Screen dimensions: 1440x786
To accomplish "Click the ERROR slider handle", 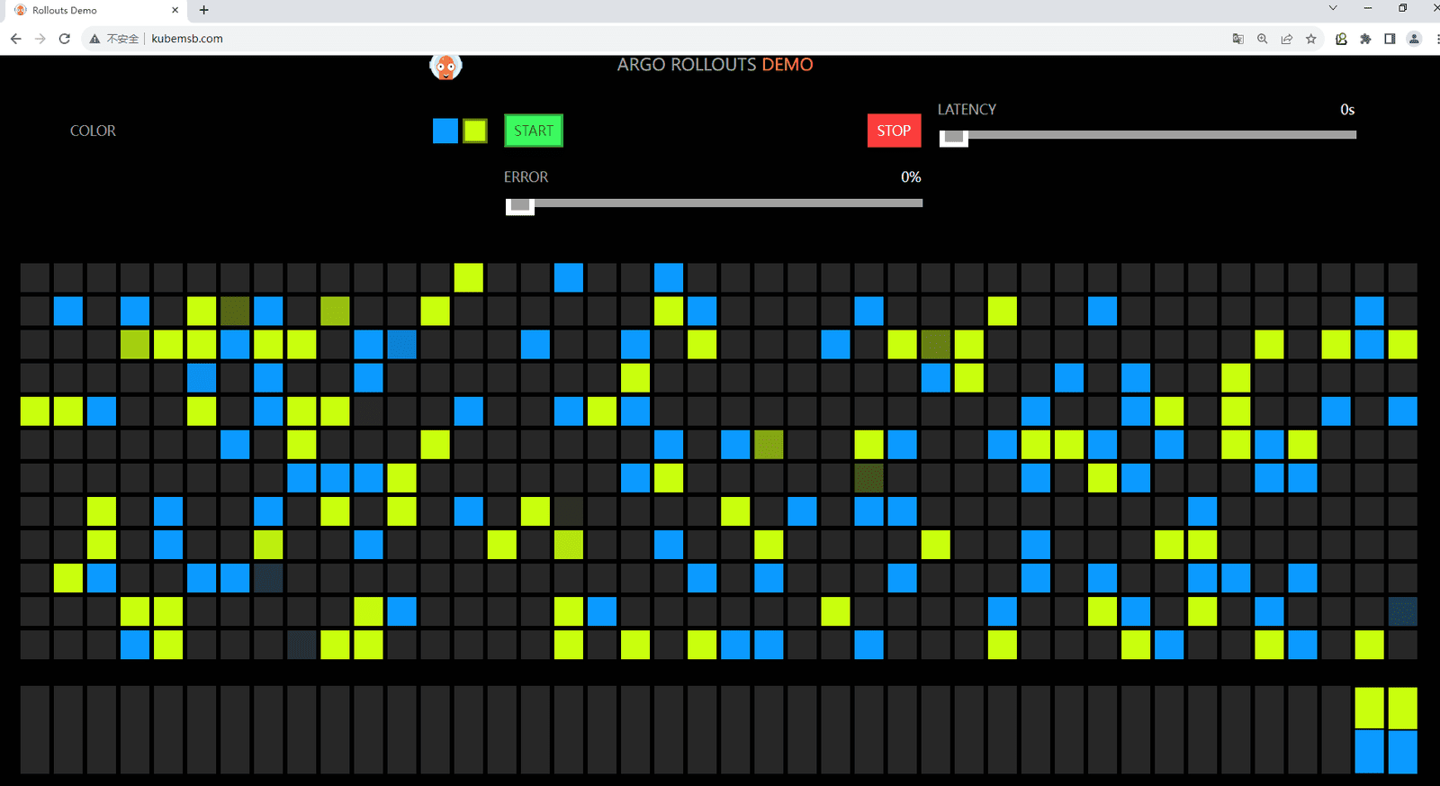I will (x=520, y=205).
